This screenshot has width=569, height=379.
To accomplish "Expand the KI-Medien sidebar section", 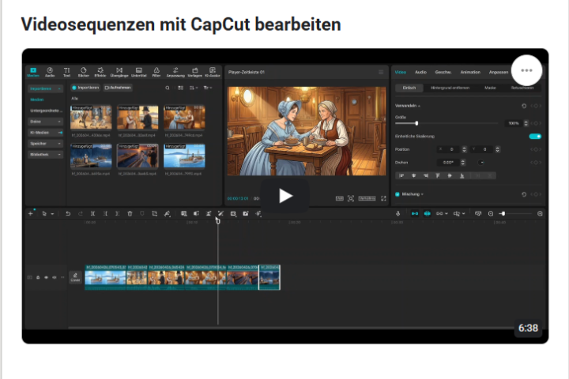I will [45, 133].
